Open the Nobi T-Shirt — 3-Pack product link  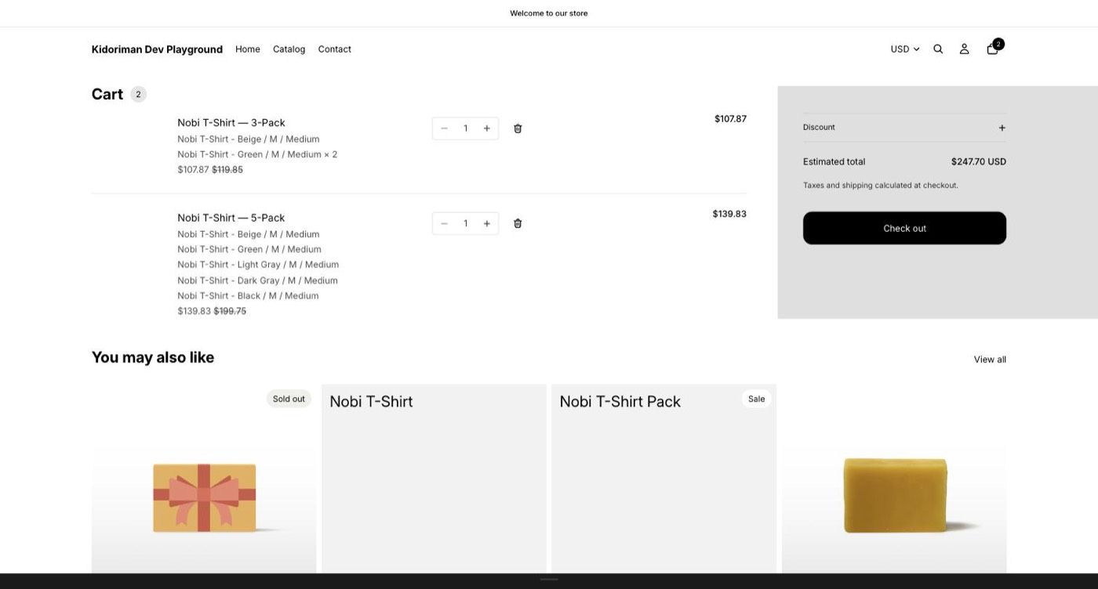click(231, 122)
